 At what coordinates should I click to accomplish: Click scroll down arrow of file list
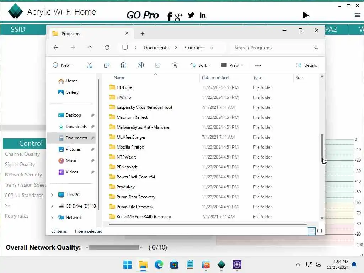322,218
